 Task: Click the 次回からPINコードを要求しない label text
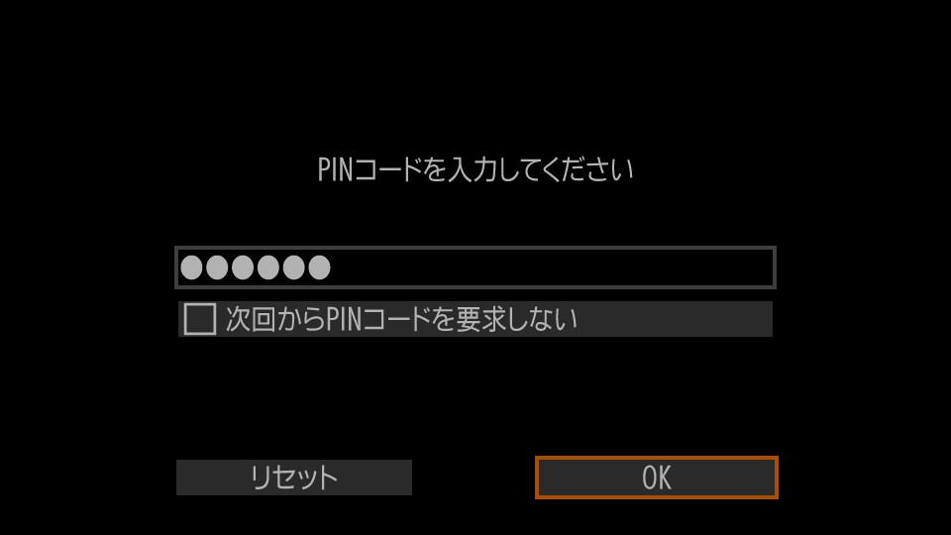click(401, 319)
